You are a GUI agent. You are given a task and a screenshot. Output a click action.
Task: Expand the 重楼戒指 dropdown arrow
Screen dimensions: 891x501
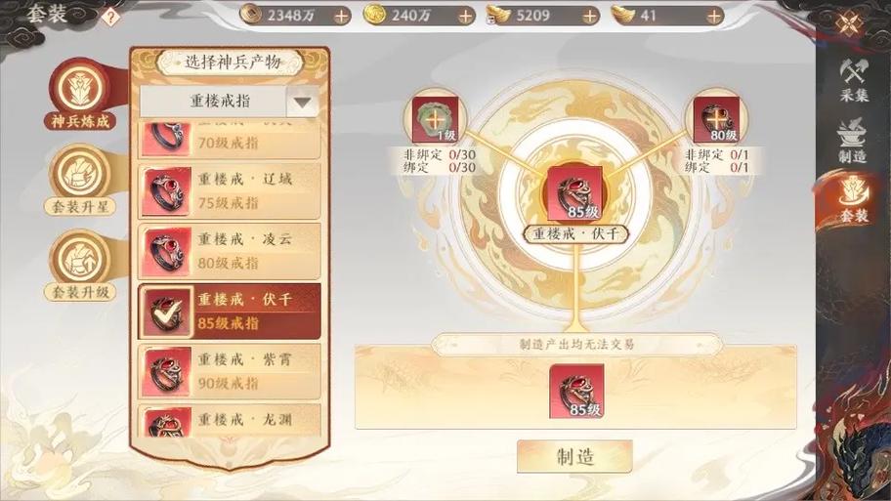point(302,103)
